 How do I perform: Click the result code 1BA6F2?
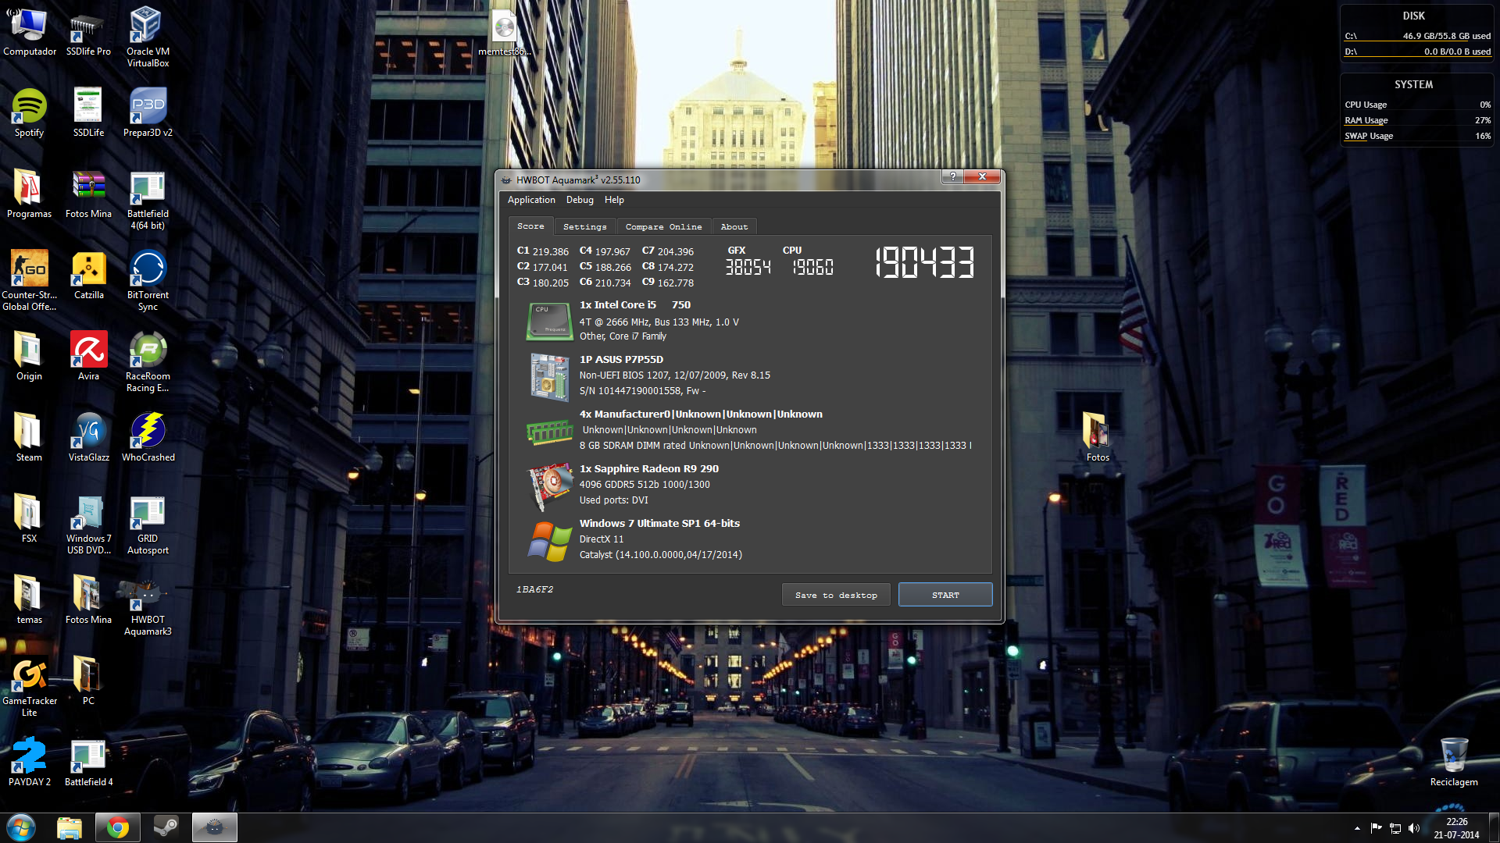click(x=534, y=589)
